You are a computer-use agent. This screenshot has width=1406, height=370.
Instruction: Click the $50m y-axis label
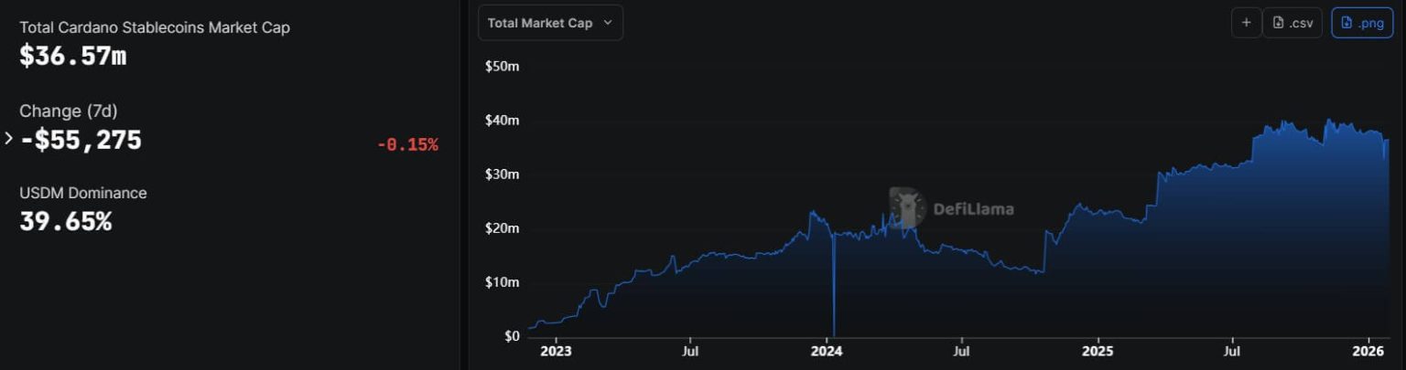pyautogui.click(x=502, y=67)
